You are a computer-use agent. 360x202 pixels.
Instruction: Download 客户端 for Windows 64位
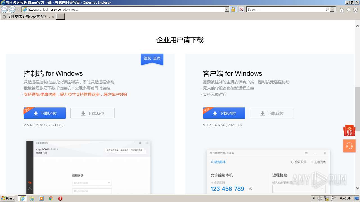click(224, 113)
